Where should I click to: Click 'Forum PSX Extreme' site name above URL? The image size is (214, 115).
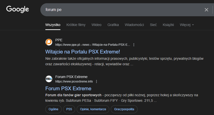[71, 77]
